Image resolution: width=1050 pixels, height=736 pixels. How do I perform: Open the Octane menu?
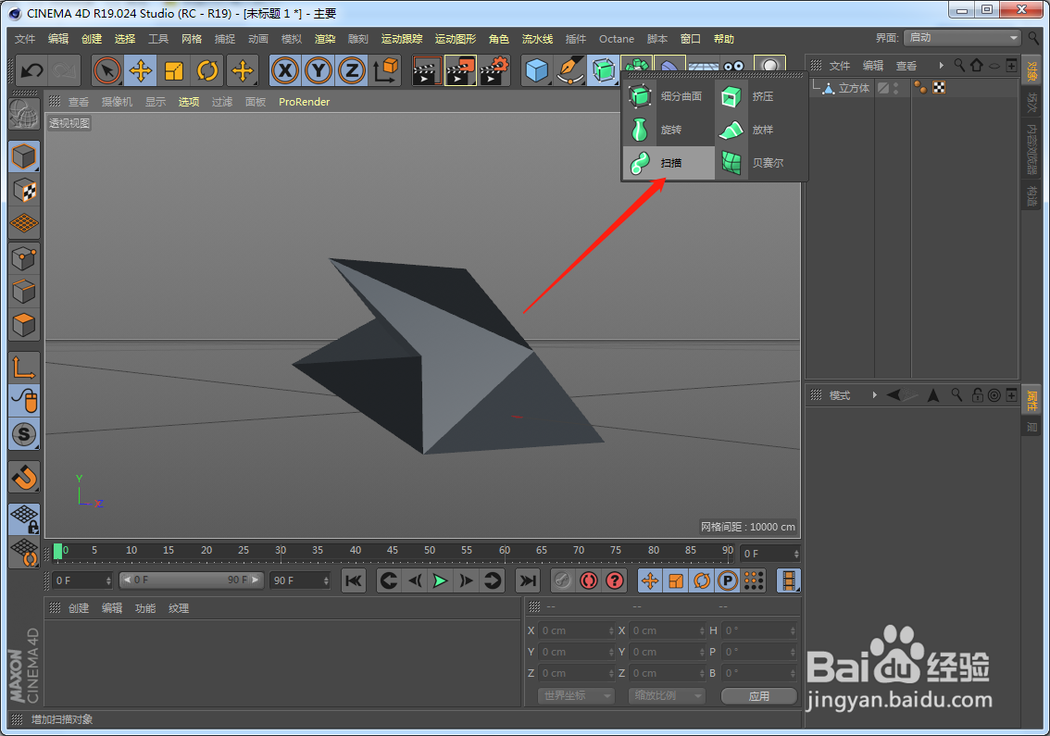pyautogui.click(x=616, y=39)
